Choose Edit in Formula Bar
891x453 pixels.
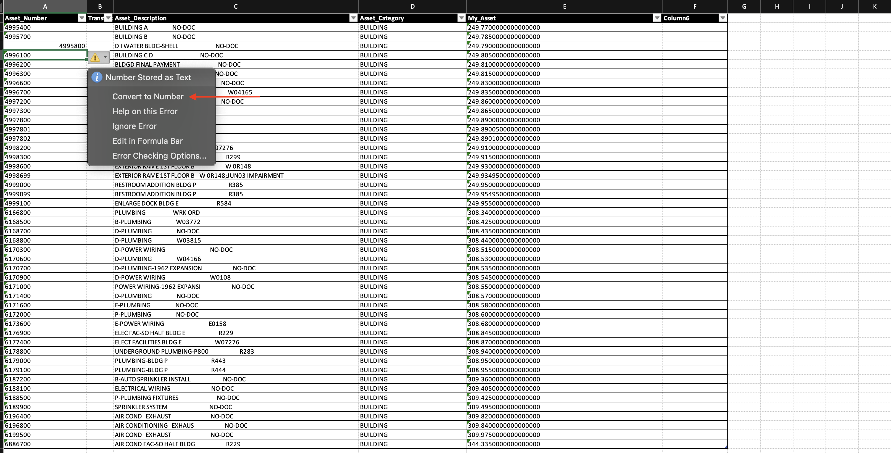coord(147,141)
